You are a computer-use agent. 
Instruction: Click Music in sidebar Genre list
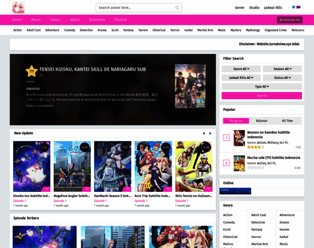pyautogui.click(x=284, y=244)
